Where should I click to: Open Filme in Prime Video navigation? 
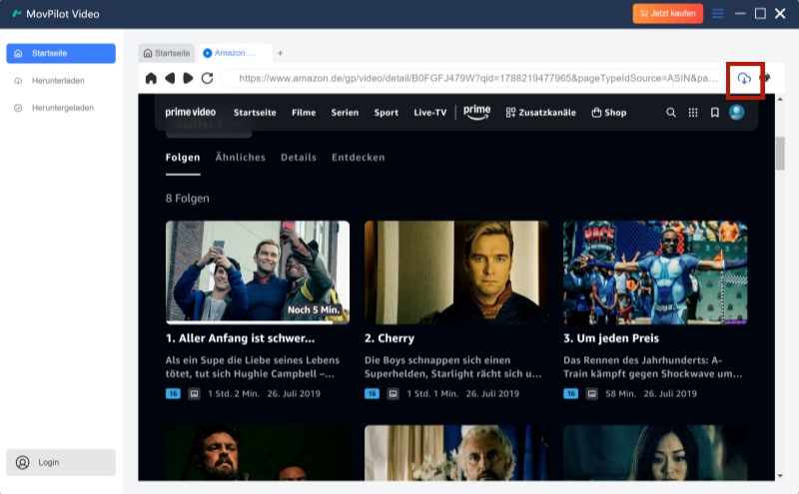304,113
